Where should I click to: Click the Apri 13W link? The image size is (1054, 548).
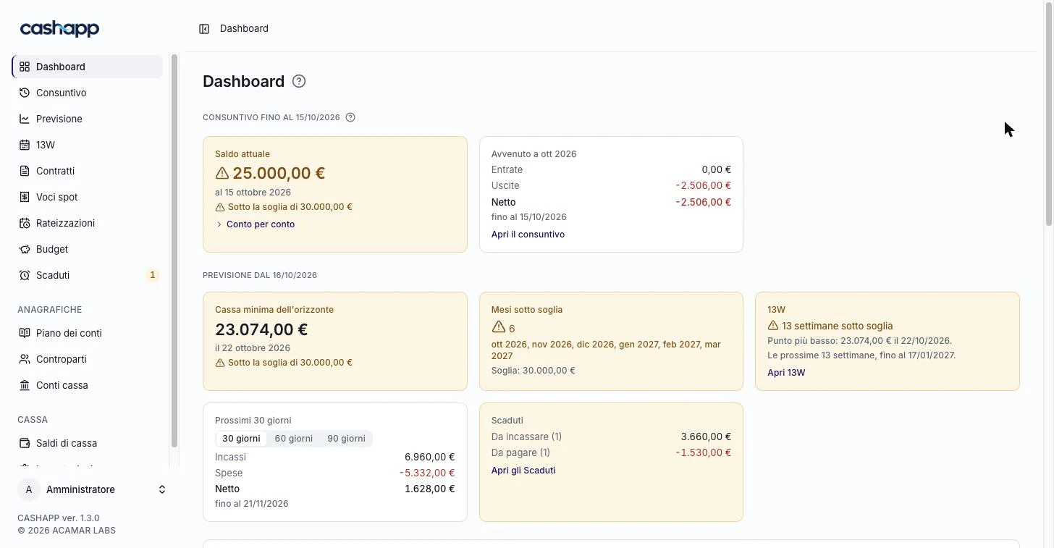tap(786, 373)
